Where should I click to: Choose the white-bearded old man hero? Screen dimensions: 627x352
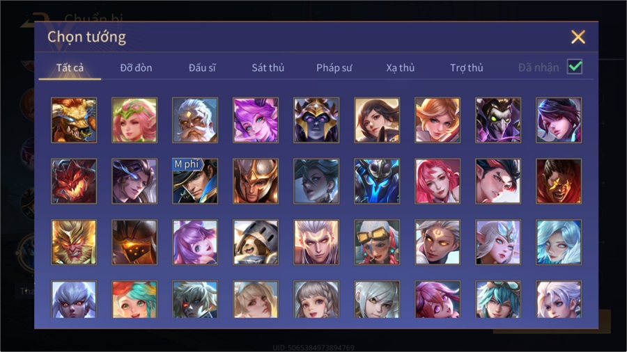[195, 120]
